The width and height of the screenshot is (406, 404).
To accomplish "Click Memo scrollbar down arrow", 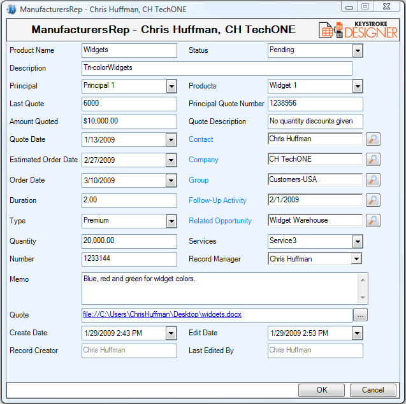I will click(x=363, y=298).
